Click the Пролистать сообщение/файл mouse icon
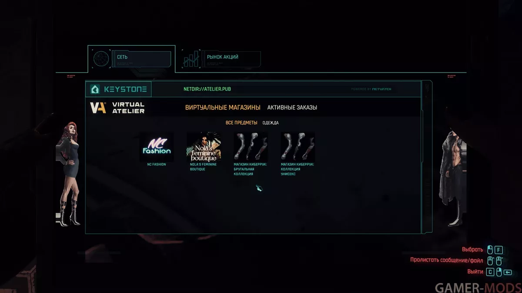 (490, 261)
